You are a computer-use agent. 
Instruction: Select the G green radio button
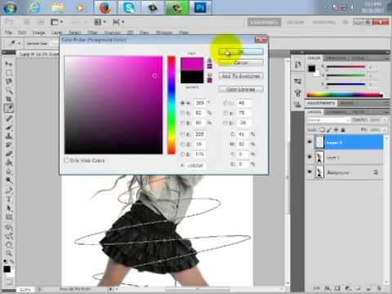pyautogui.click(x=183, y=145)
